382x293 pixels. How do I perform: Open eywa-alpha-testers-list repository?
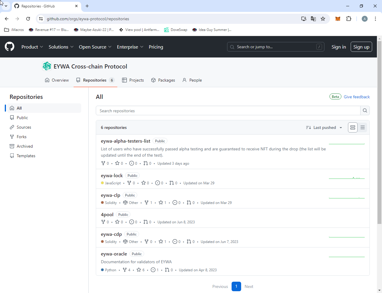pyautogui.click(x=125, y=141)
